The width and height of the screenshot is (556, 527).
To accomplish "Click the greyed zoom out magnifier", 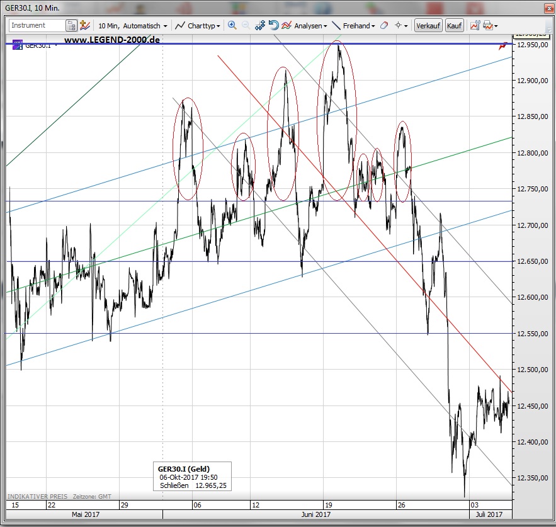I will pos(246,26).
